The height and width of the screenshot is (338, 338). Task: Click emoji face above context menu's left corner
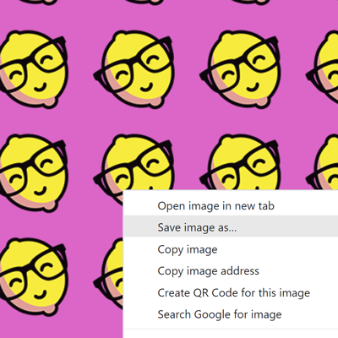pyautogui.click(x=133, y=163)
